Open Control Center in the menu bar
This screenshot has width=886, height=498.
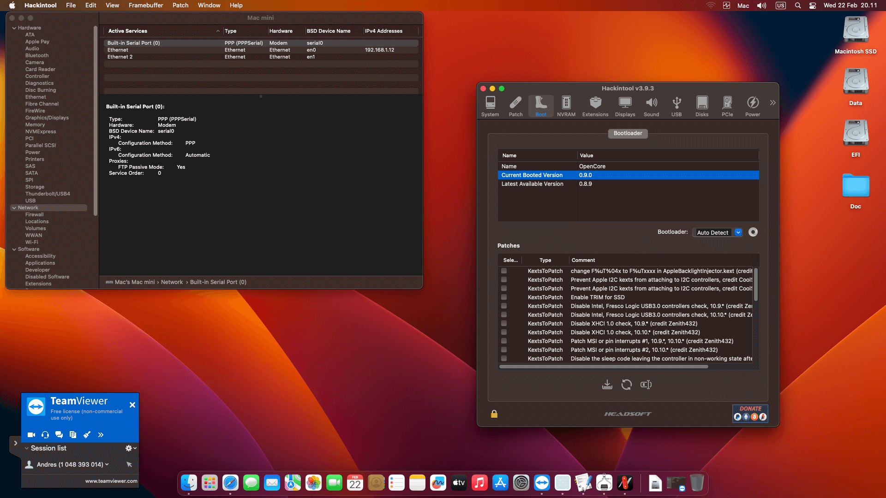coord(813,6)
